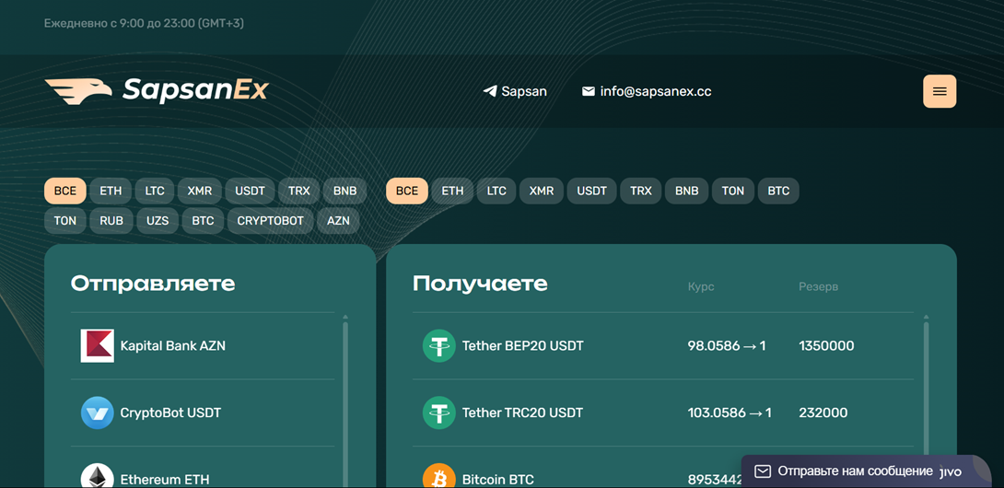
Task: Select the BNB filter in the receive filters
Action: pos(687,191)
